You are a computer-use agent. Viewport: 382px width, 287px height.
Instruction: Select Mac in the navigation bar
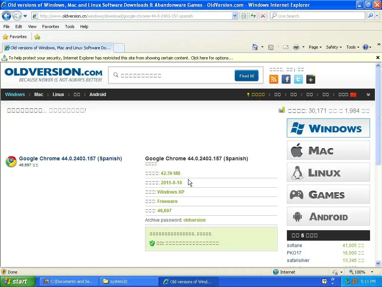39,95
